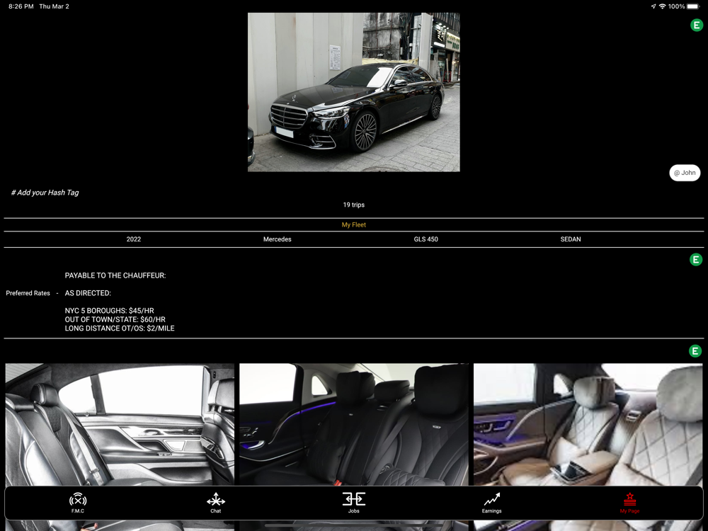The image size is (708, 531).
Task: Tap the 2022 year value
Action: 134,239
